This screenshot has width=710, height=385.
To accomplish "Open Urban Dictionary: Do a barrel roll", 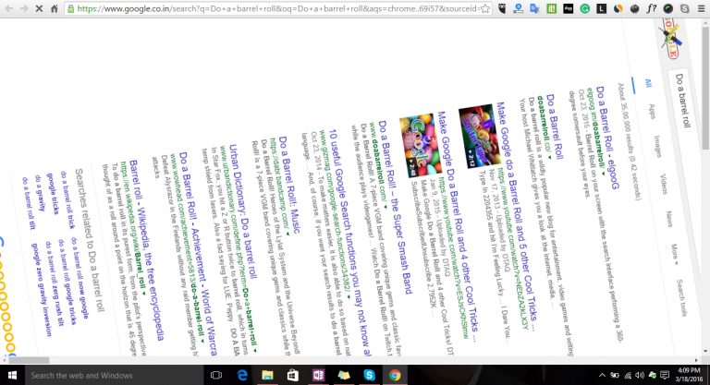I will (x=243, y=211).
